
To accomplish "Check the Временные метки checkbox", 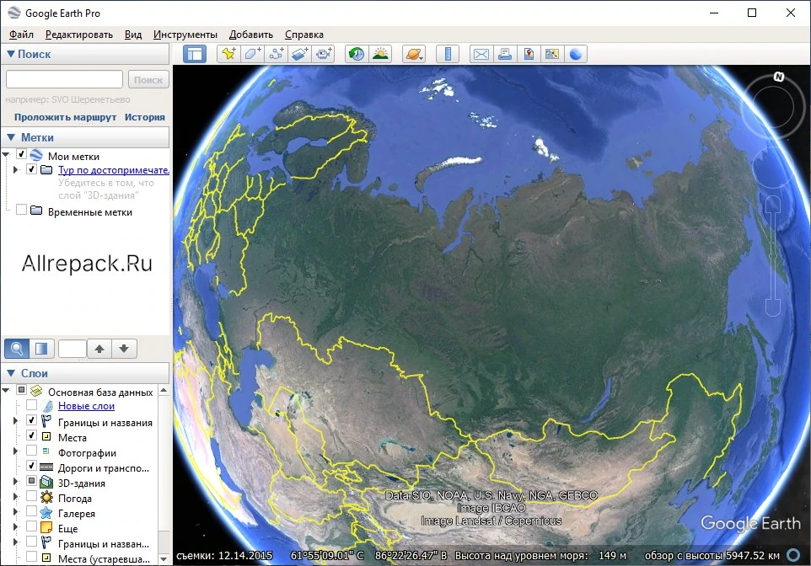I will [x=21, y=210].
